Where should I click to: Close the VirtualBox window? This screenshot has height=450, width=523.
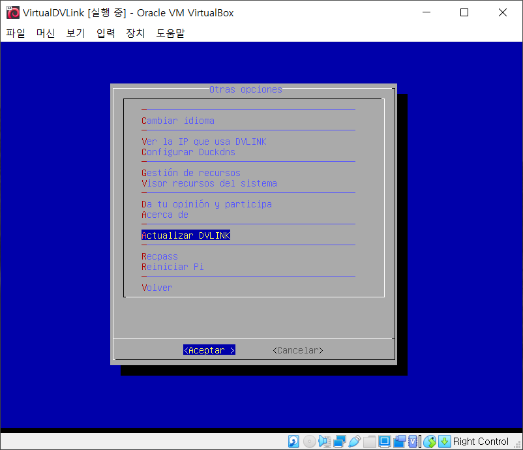tap(503, 12)
